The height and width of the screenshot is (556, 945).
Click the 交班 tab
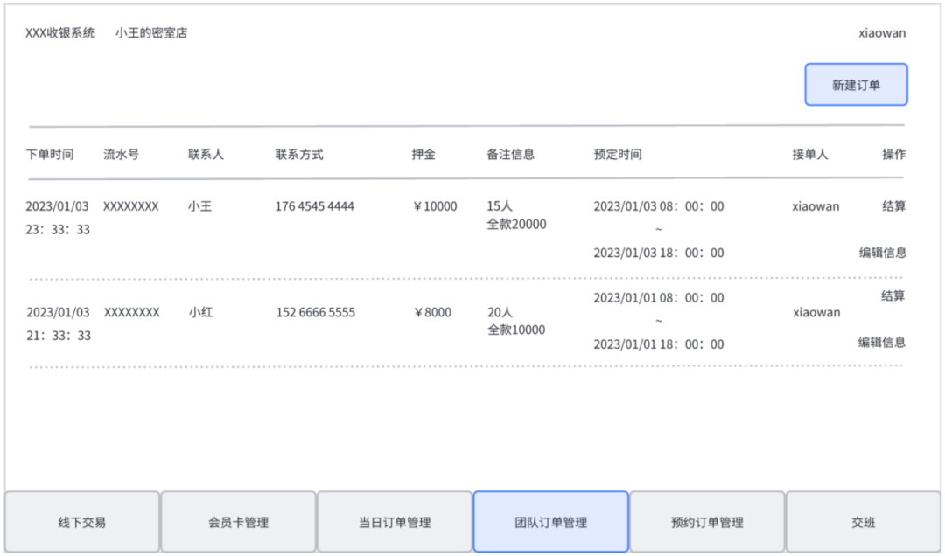coord(863,521)
